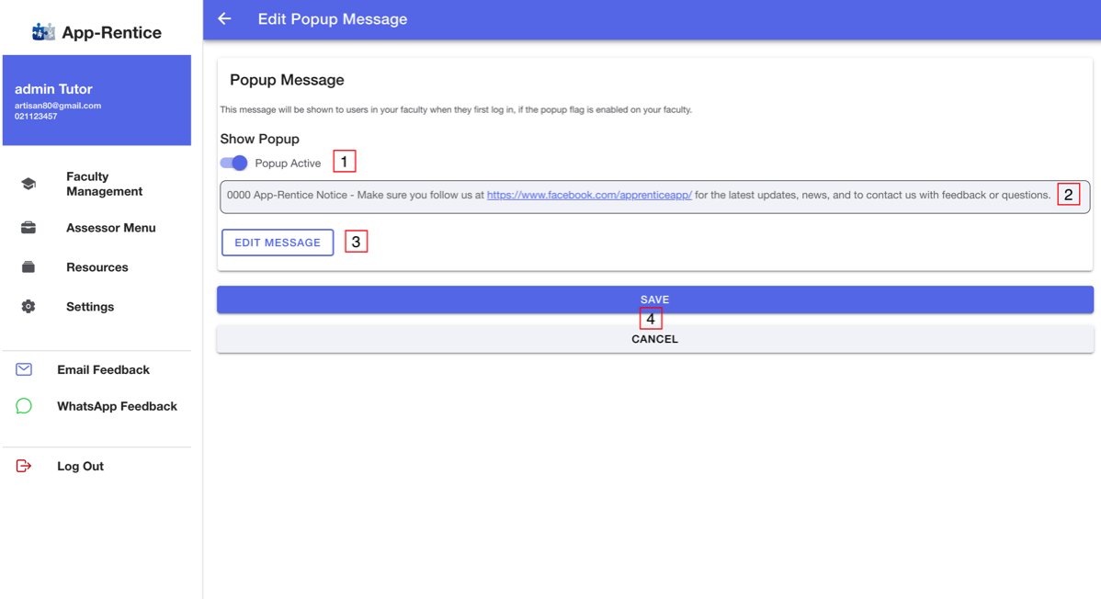This screenshot has width=1101, height=599.
Task: Click the artisan80@gmail.com email text
Action: (x=58, y=106)
